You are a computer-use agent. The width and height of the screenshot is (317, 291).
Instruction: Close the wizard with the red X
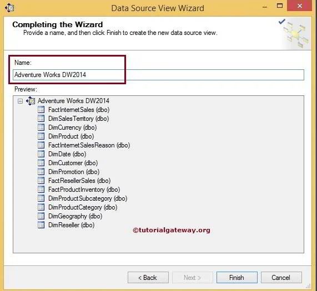[300, 6]
